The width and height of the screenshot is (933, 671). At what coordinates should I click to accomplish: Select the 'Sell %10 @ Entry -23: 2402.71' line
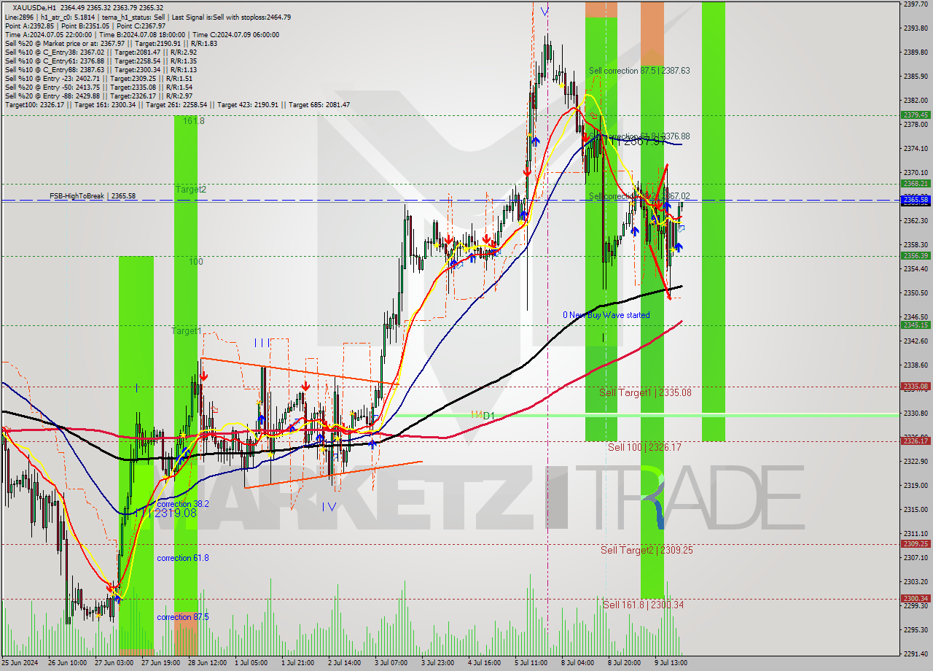click(98, 79)
